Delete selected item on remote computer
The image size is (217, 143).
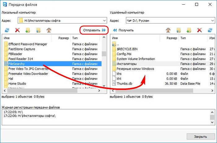pos(199,30)
